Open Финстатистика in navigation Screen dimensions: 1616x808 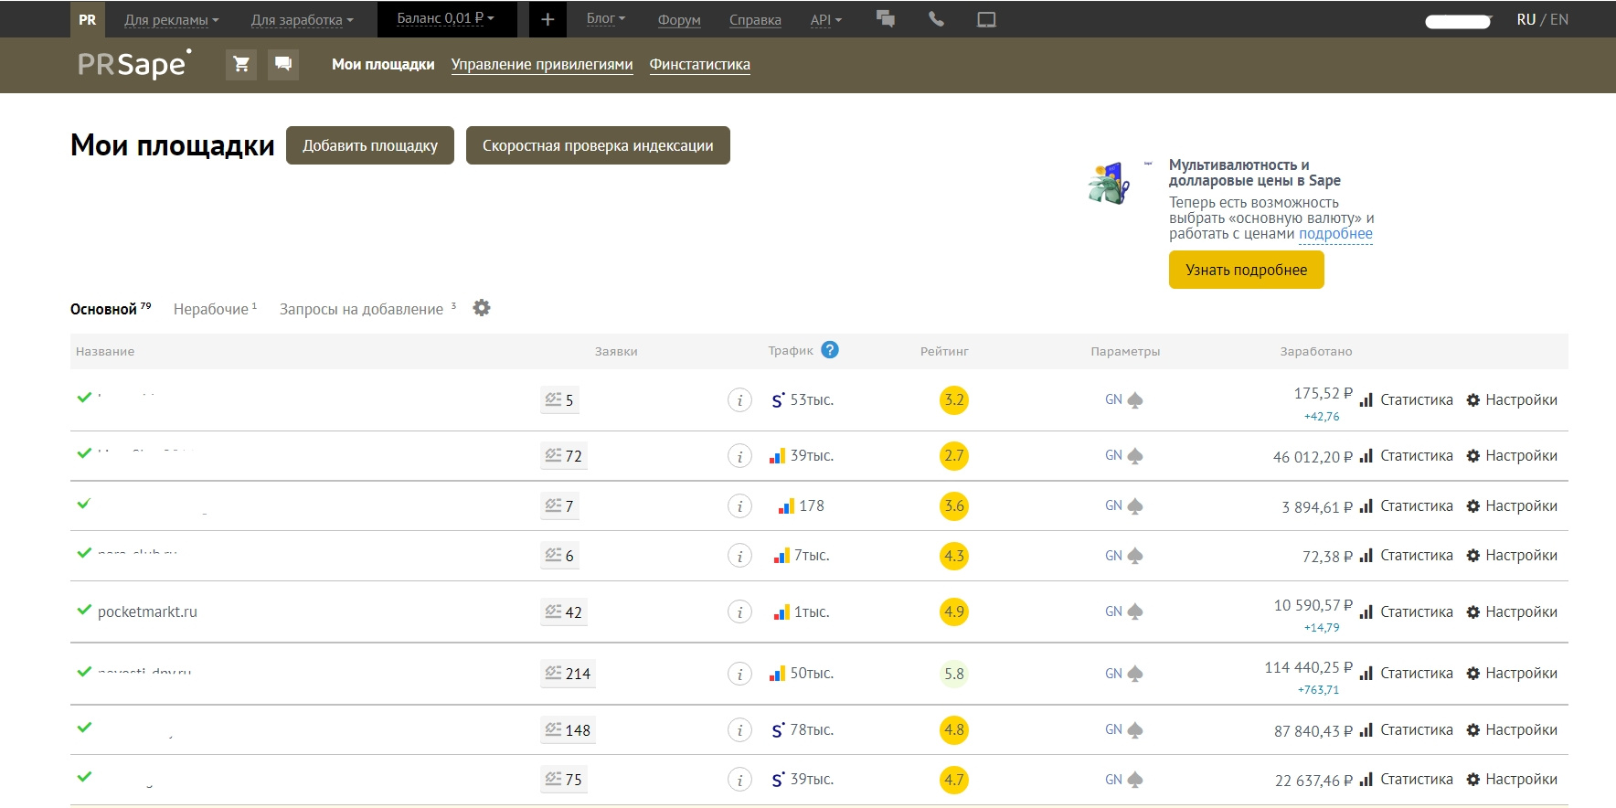point(699,64)
